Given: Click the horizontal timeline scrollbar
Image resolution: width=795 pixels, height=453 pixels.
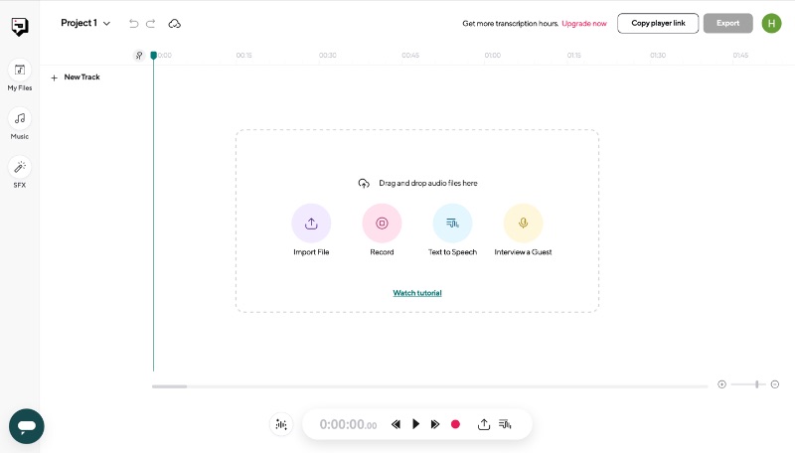Looking at the screenshot, I should coord(169,386).
